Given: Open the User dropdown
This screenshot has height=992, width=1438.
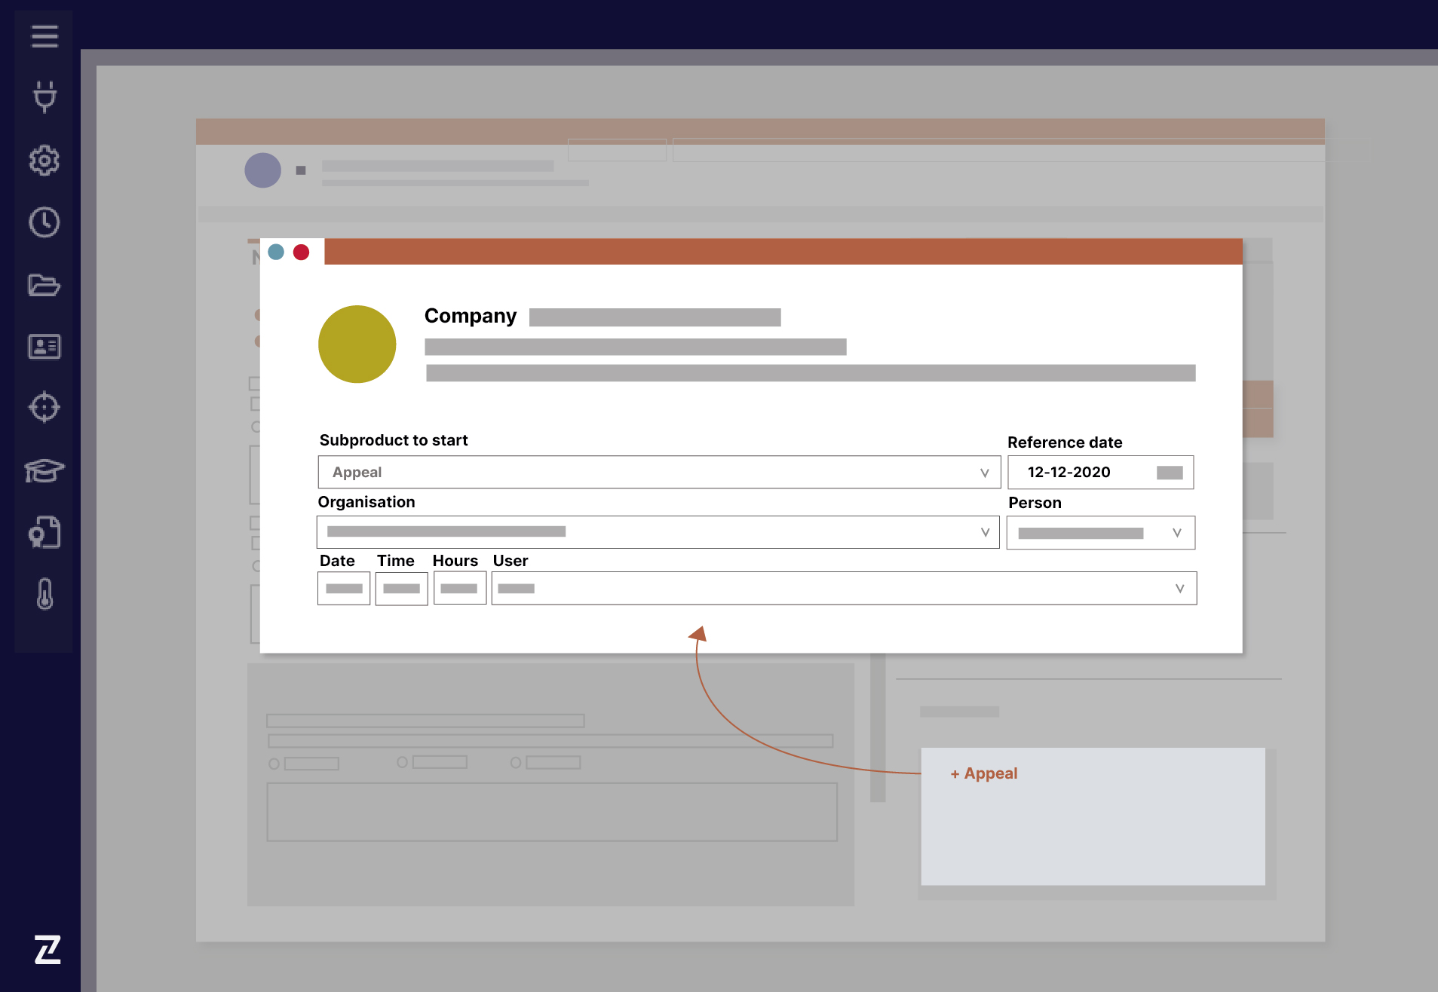Looking at the screenshot, I should coord(844,588).
